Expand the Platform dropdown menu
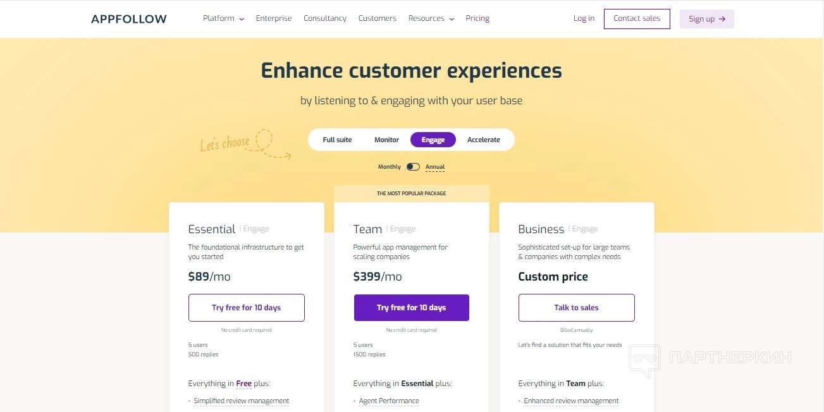 pyautogui.click(x=223, y=18)
